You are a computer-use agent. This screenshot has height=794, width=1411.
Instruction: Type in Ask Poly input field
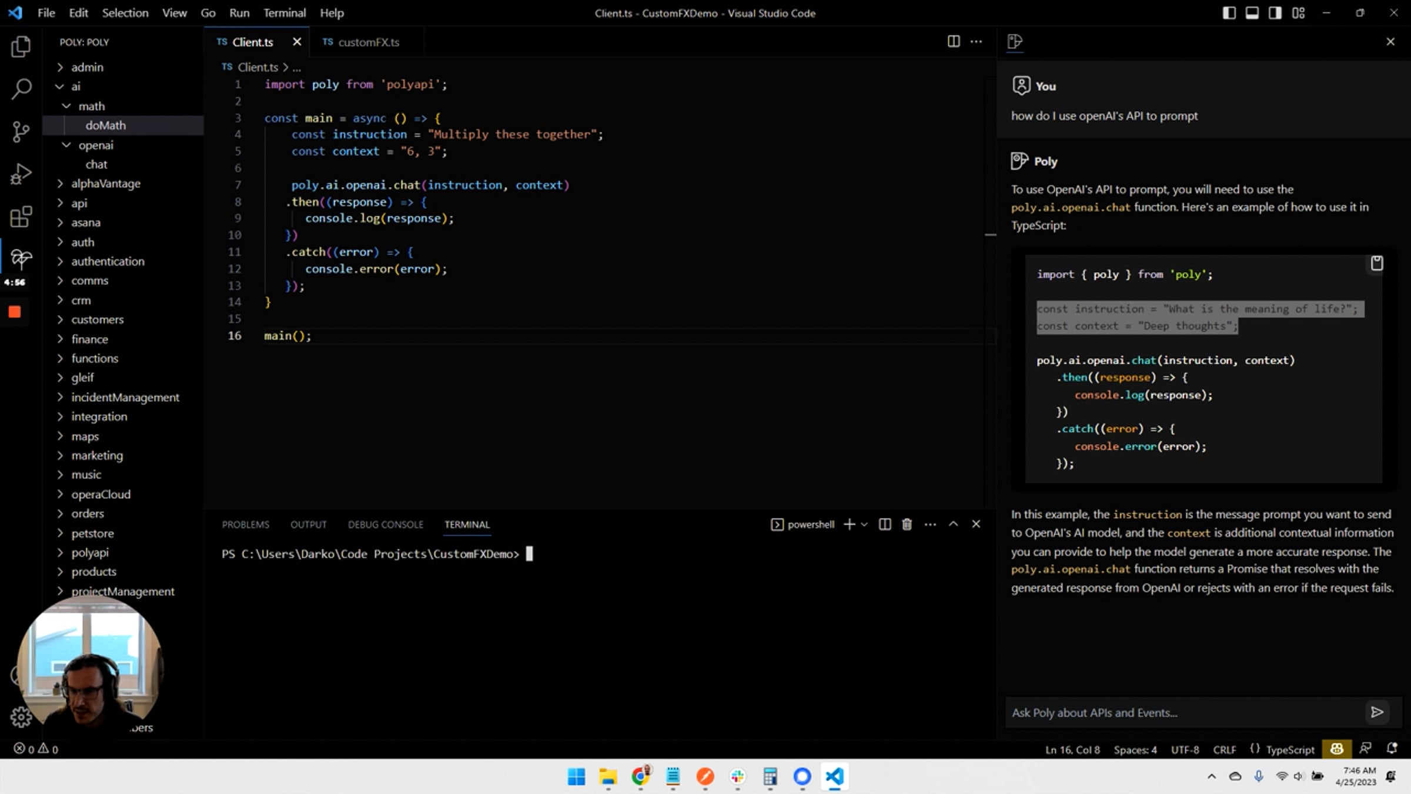point(1185,712)
